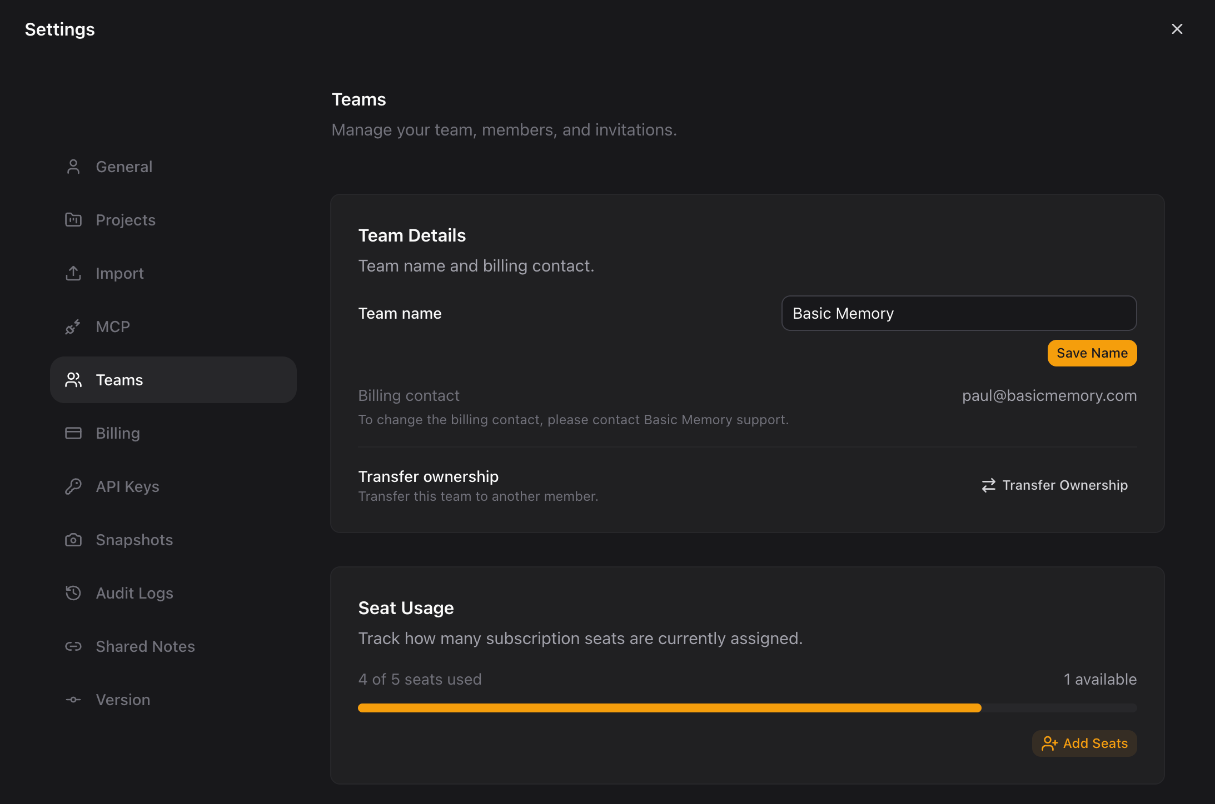This screenshot has width=1215, height=804.
Task: Click the 'Billing contact' label
Action: tap(409, 395)
